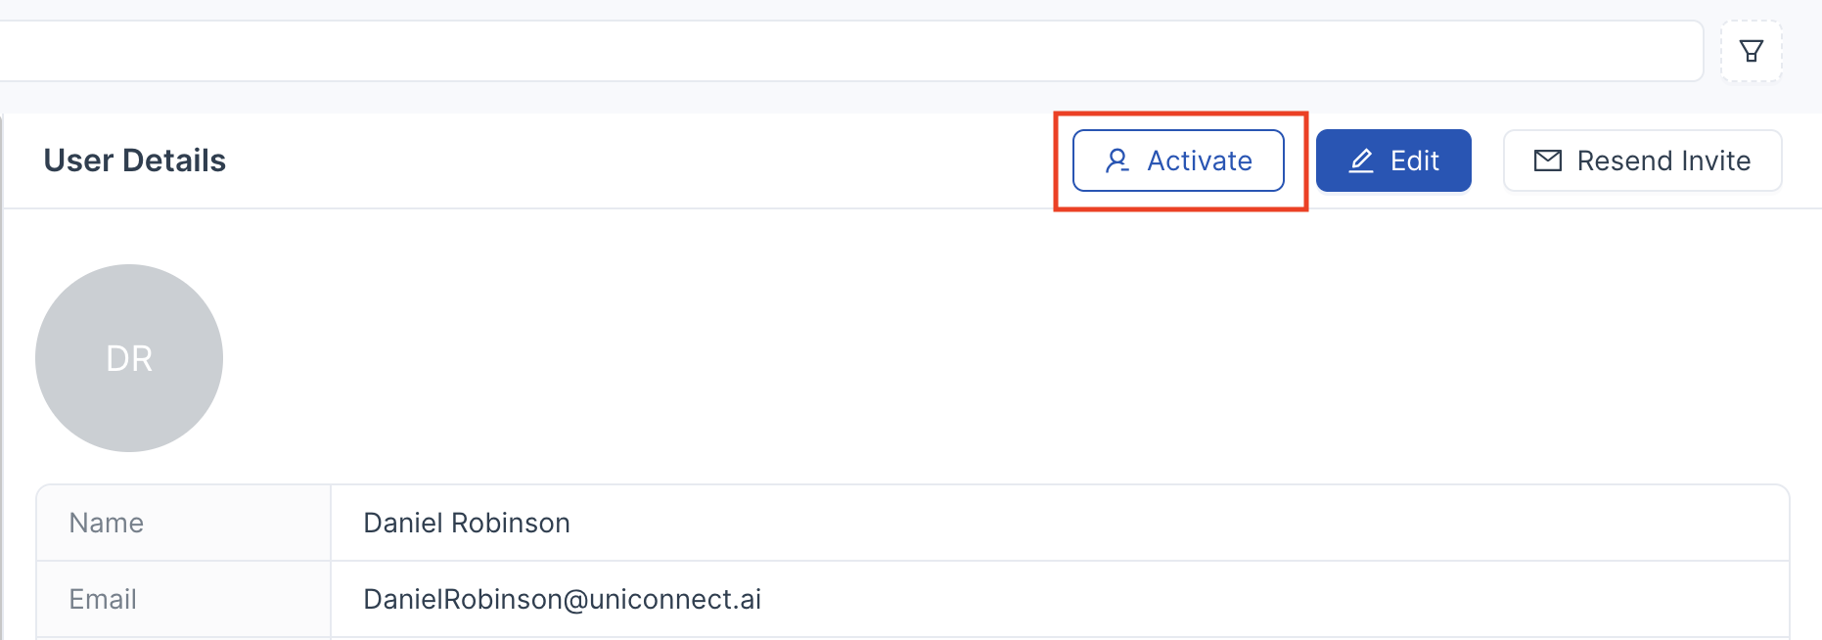Click the pencil icon on Edit
This screenshot has width=1822, height=640.
click(x=1361, y=160)
